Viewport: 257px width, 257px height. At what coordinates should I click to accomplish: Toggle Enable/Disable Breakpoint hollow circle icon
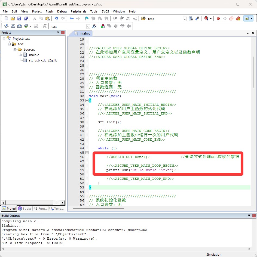pyautogui.click(x=225, y=18)
